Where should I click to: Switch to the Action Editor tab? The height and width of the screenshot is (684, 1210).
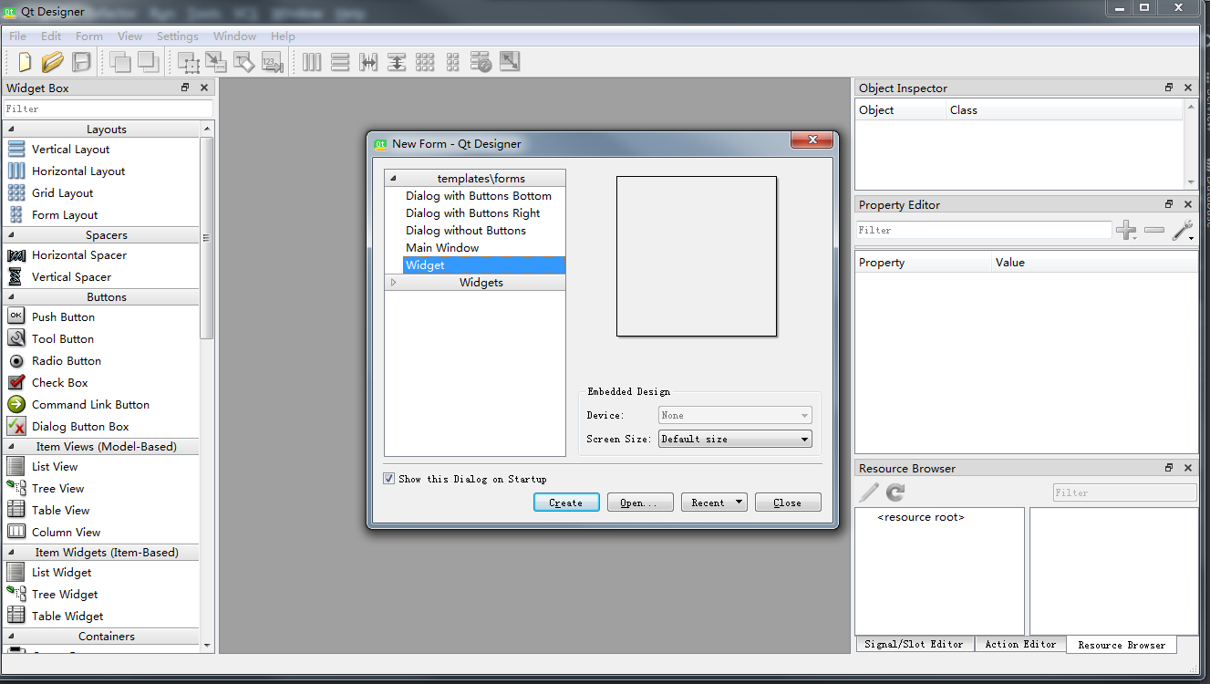coord(1020,644)
